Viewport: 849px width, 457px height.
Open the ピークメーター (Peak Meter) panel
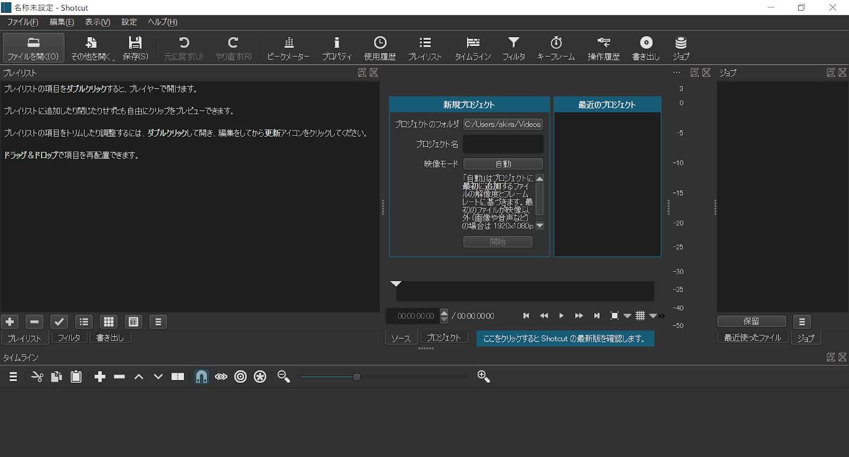point(288,48)
